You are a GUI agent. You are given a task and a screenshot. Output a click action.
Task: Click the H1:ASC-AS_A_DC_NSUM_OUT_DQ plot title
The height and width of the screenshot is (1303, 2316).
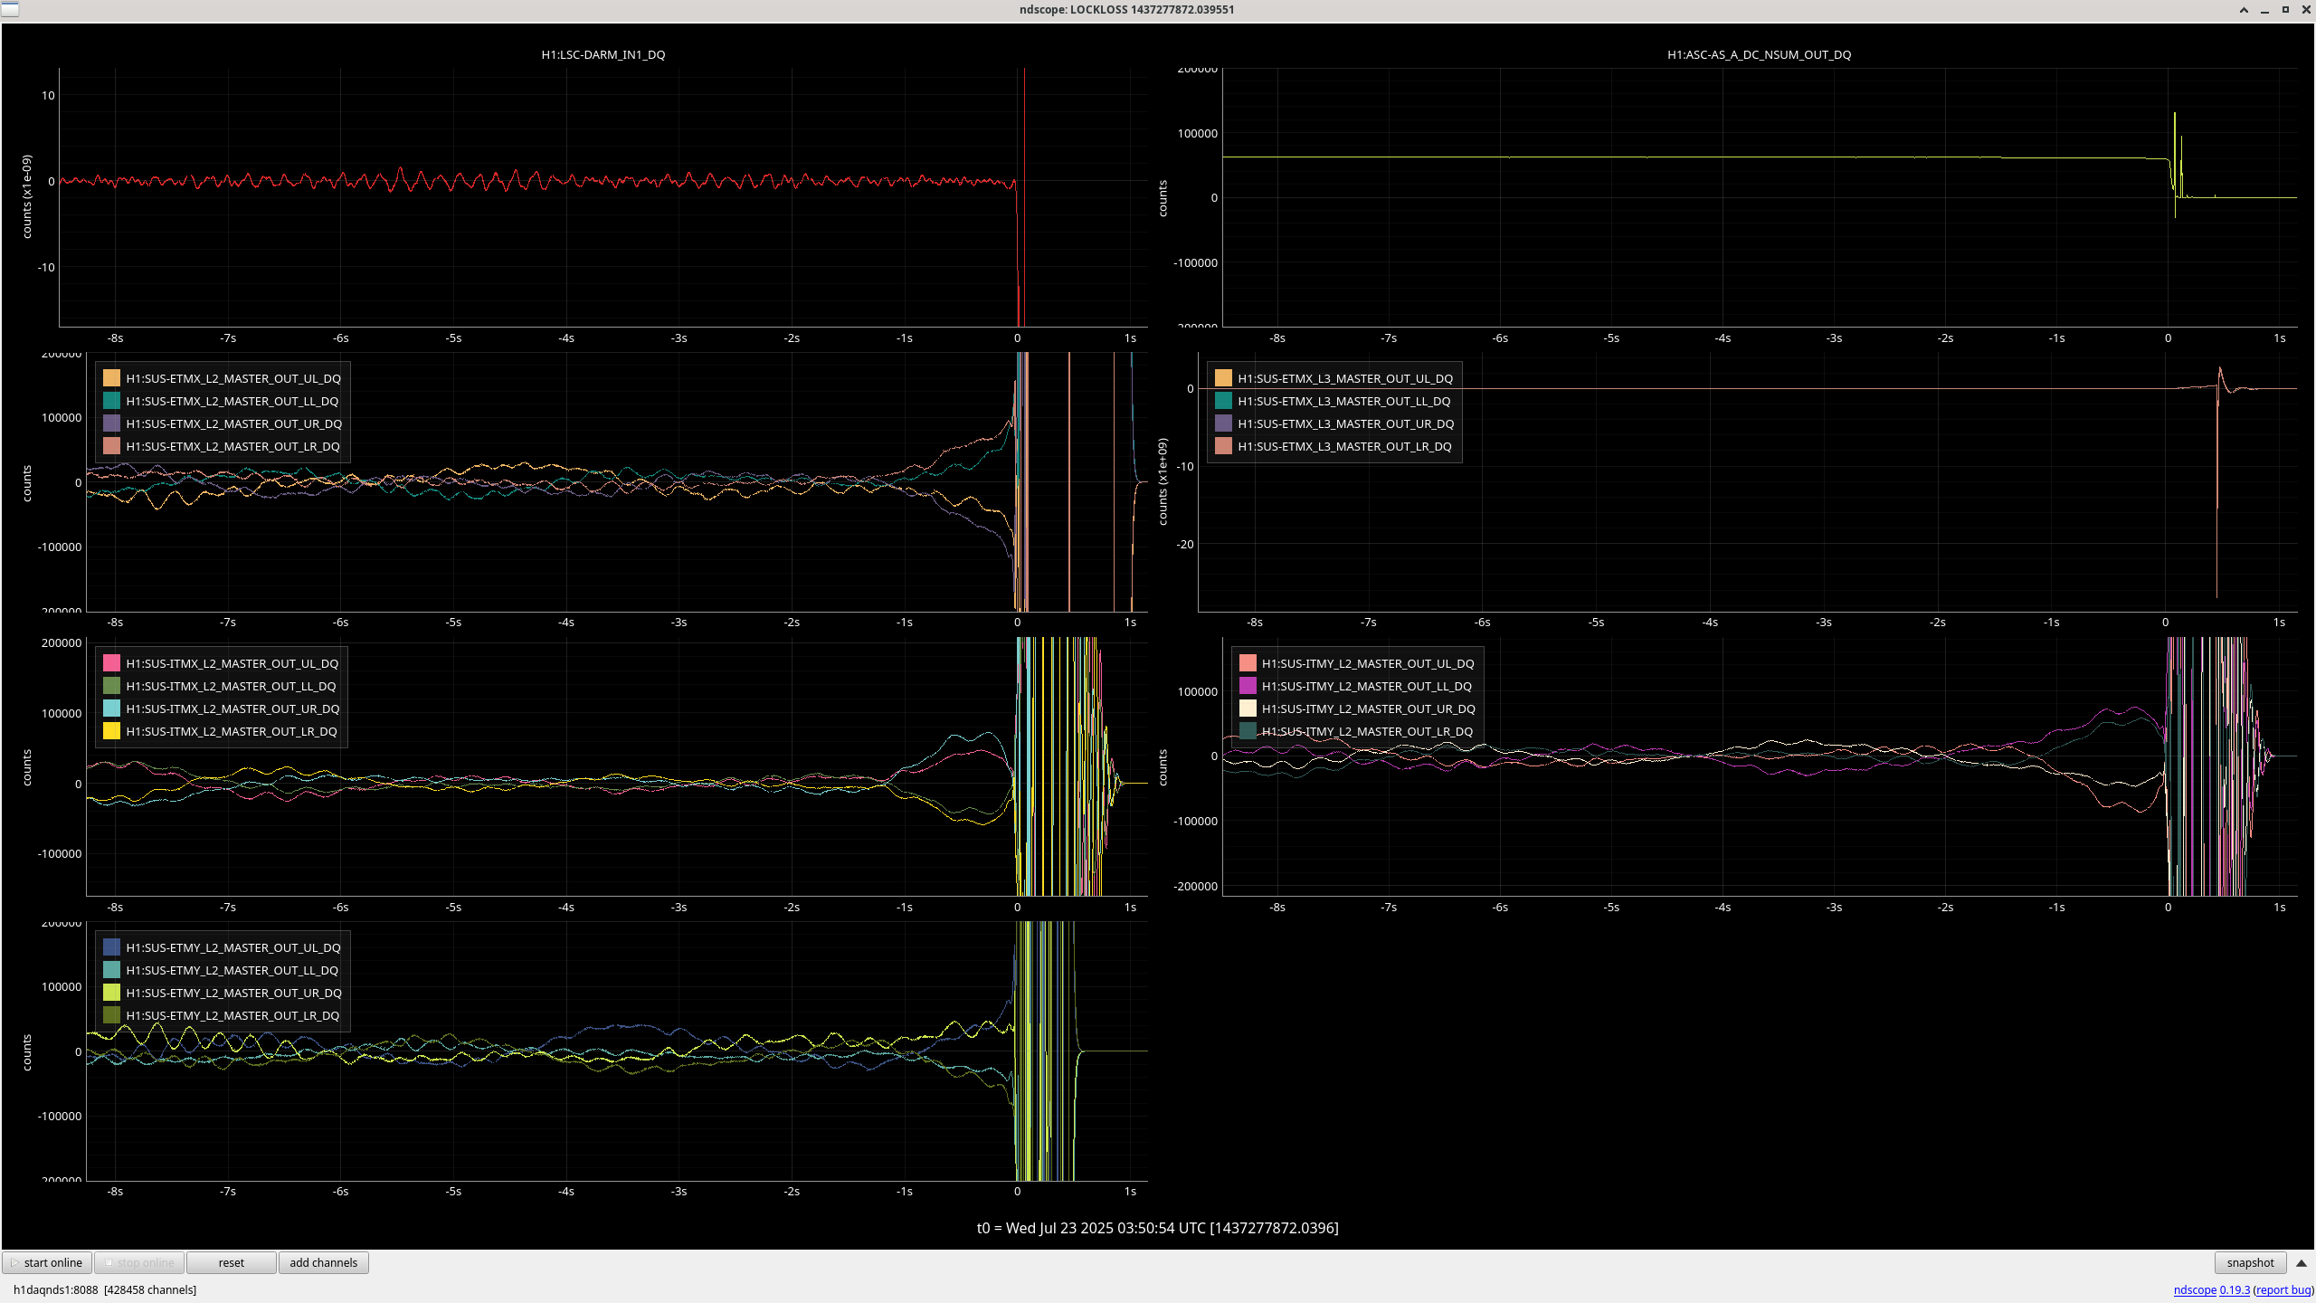point(1759,54)
